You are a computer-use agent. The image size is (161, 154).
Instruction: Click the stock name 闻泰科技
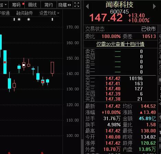119,4
